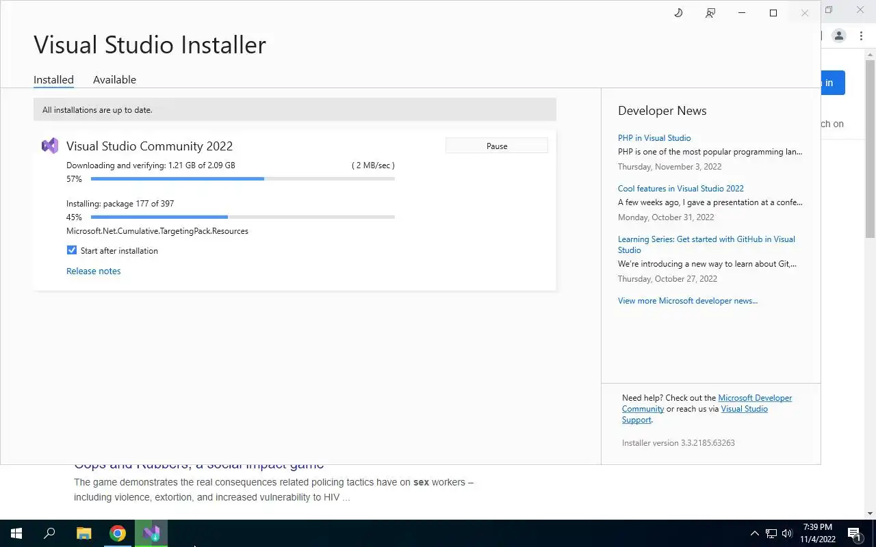The image size is (876, 547).
Task: Minimize the Visual Studio Installer window
Action: click(742, 13)
